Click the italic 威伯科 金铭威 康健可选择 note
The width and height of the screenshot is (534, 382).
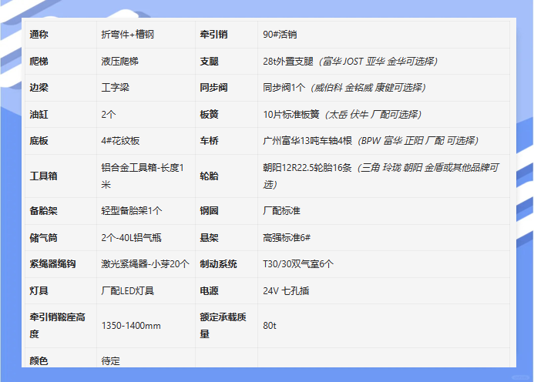[x=368, y=88]
